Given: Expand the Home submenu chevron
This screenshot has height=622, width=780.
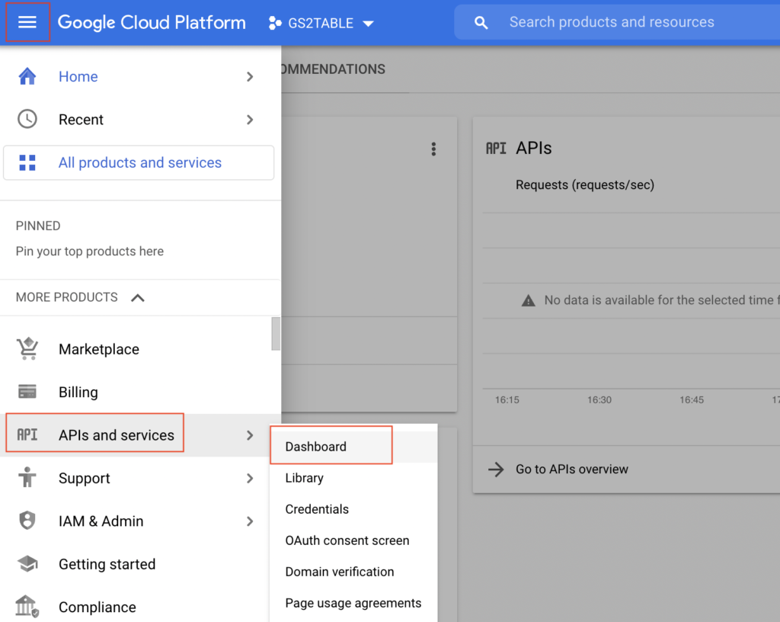Looking at the screenshot, I should (x=250, y=77).
